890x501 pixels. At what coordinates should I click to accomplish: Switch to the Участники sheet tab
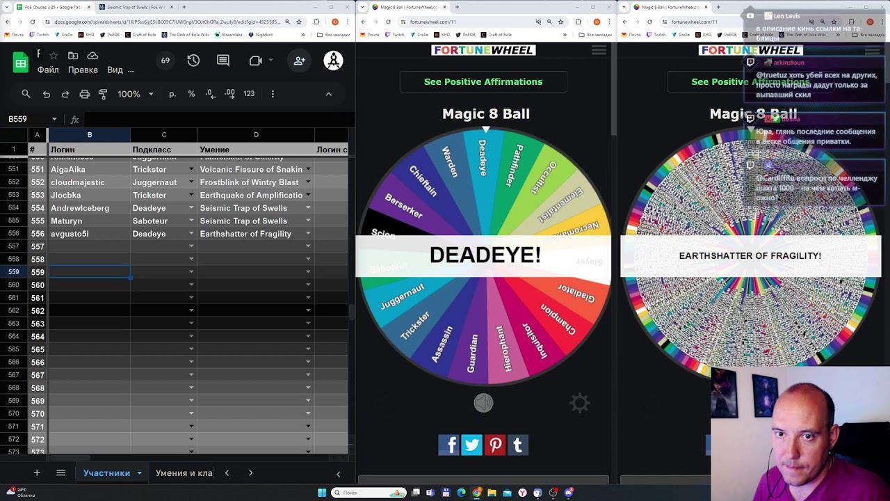[x=106, y=472]
